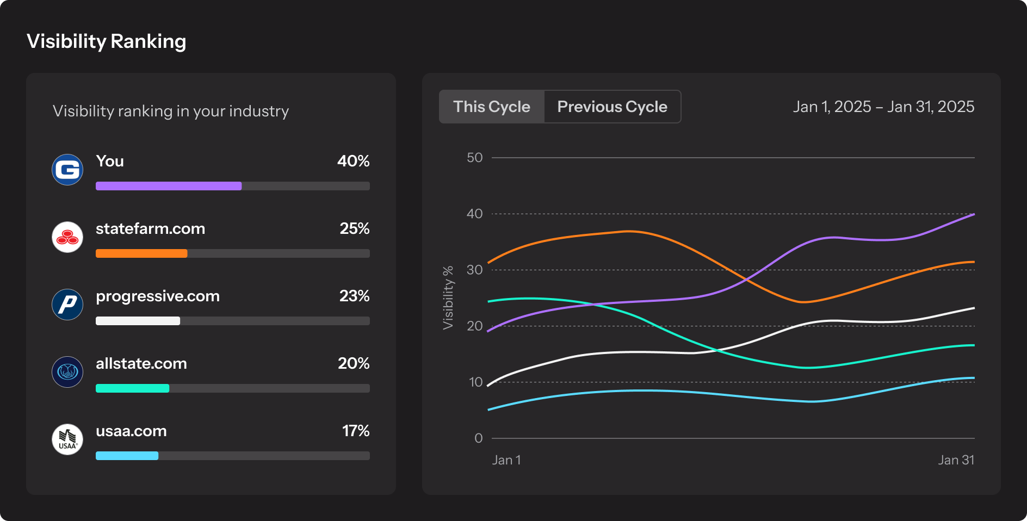The width and height of the screenshot is (1027, 521).
Task: Click the USAA logo icon
Action: coord(67,439)
